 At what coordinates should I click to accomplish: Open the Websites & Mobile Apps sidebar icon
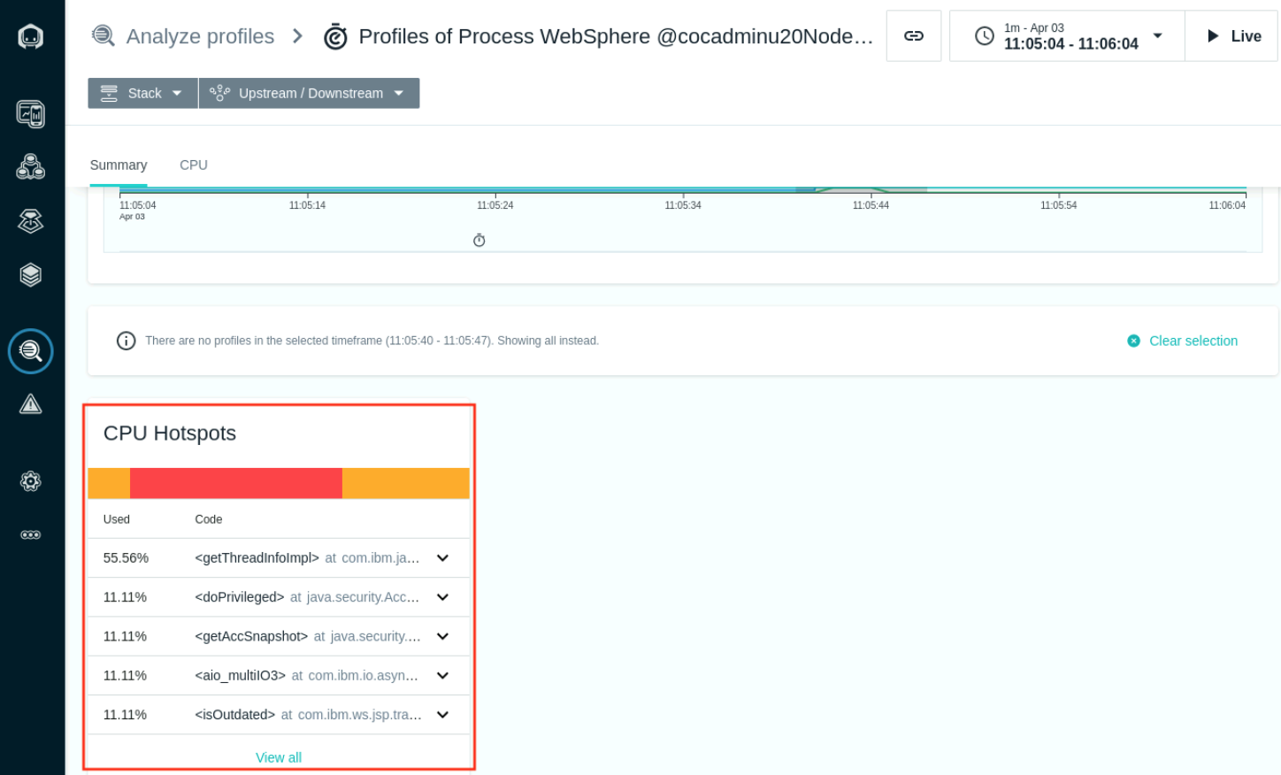[31, 113]
